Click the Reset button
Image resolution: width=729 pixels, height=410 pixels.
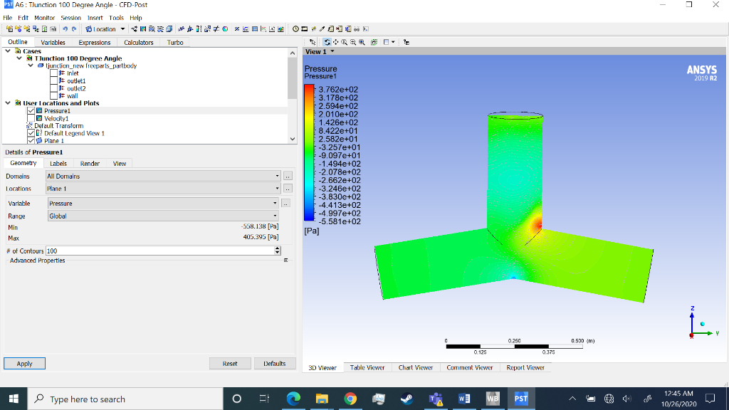230,364
